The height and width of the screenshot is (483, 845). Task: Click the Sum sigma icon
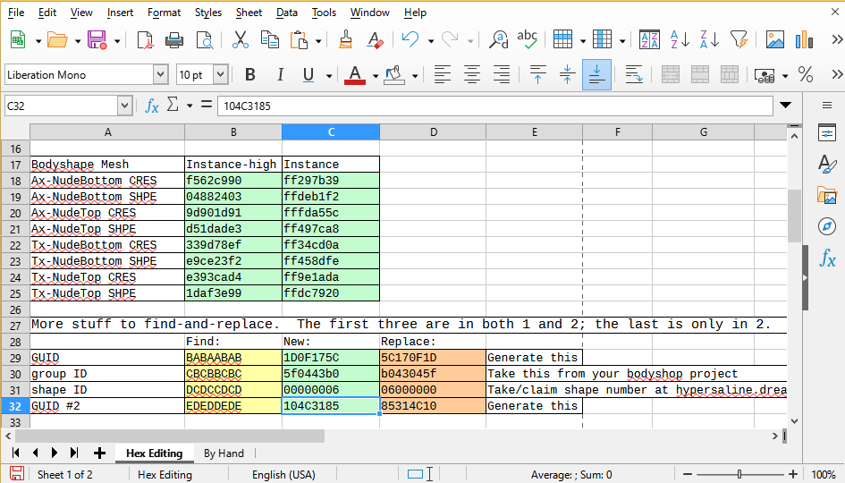(x=173, y=105)
